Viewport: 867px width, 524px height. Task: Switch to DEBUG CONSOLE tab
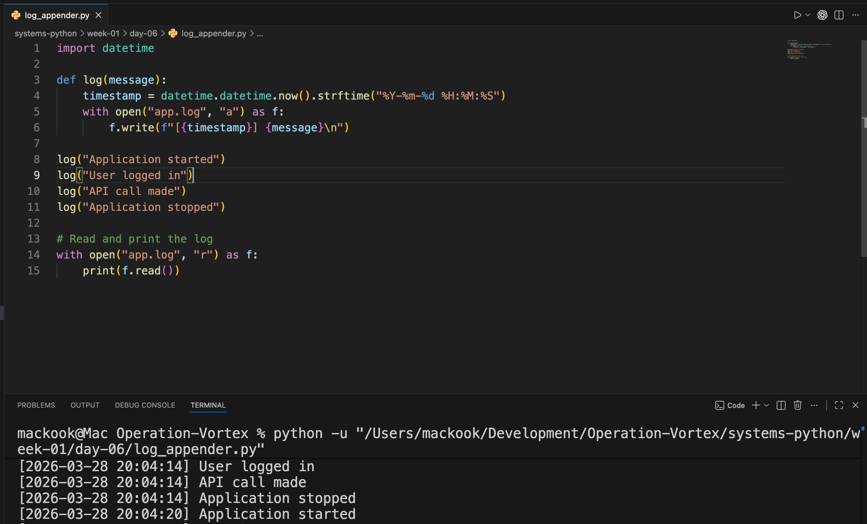[145, 405]
